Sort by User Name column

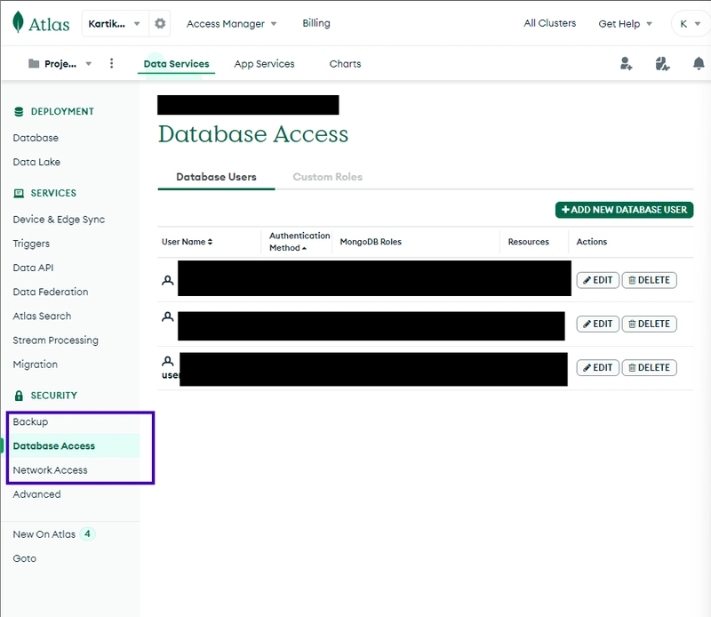pos(188,242)
